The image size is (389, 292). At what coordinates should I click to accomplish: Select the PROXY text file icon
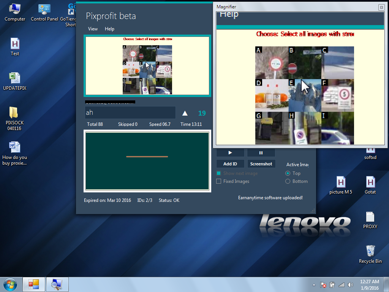point(370,220)
